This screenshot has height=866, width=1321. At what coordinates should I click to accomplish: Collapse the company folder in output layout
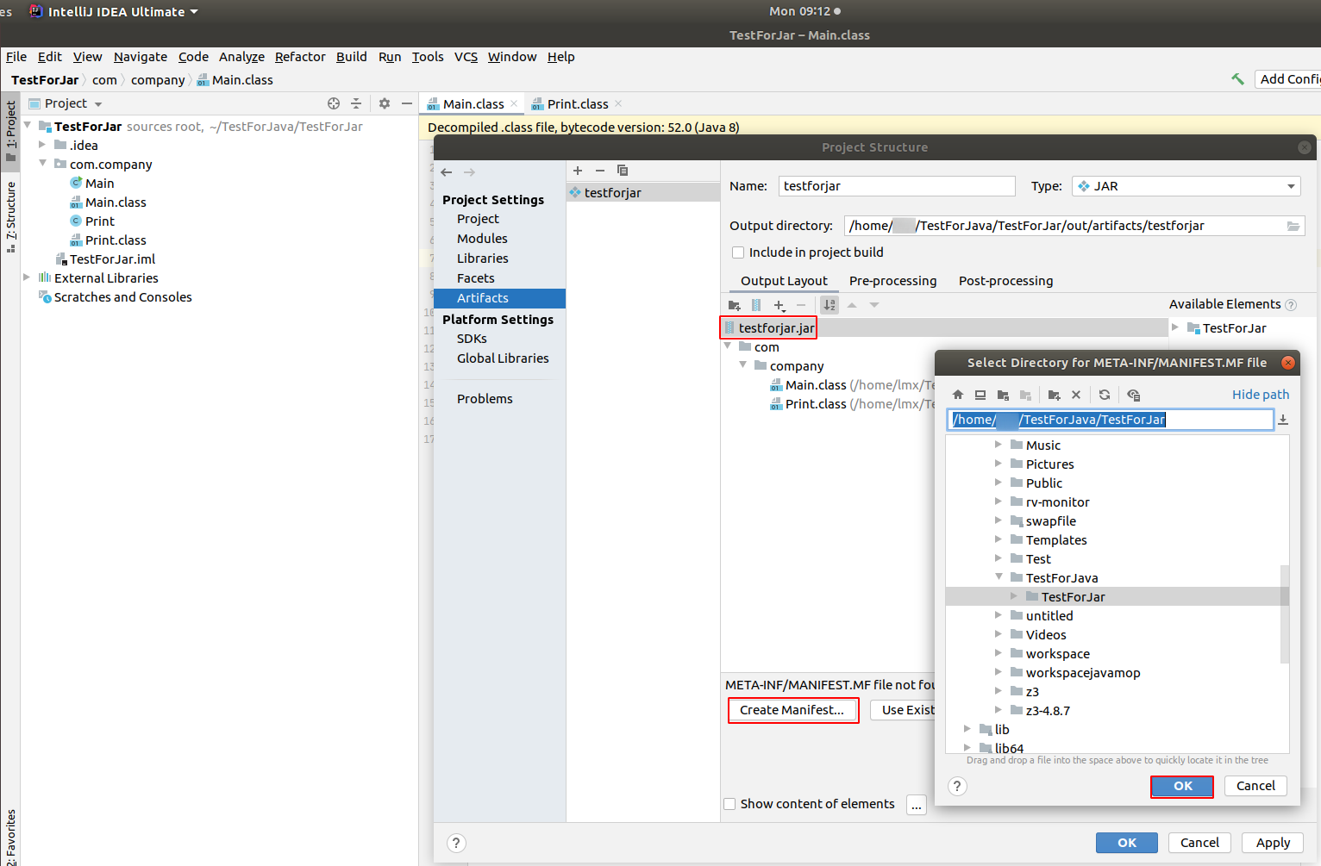(742, 365)
